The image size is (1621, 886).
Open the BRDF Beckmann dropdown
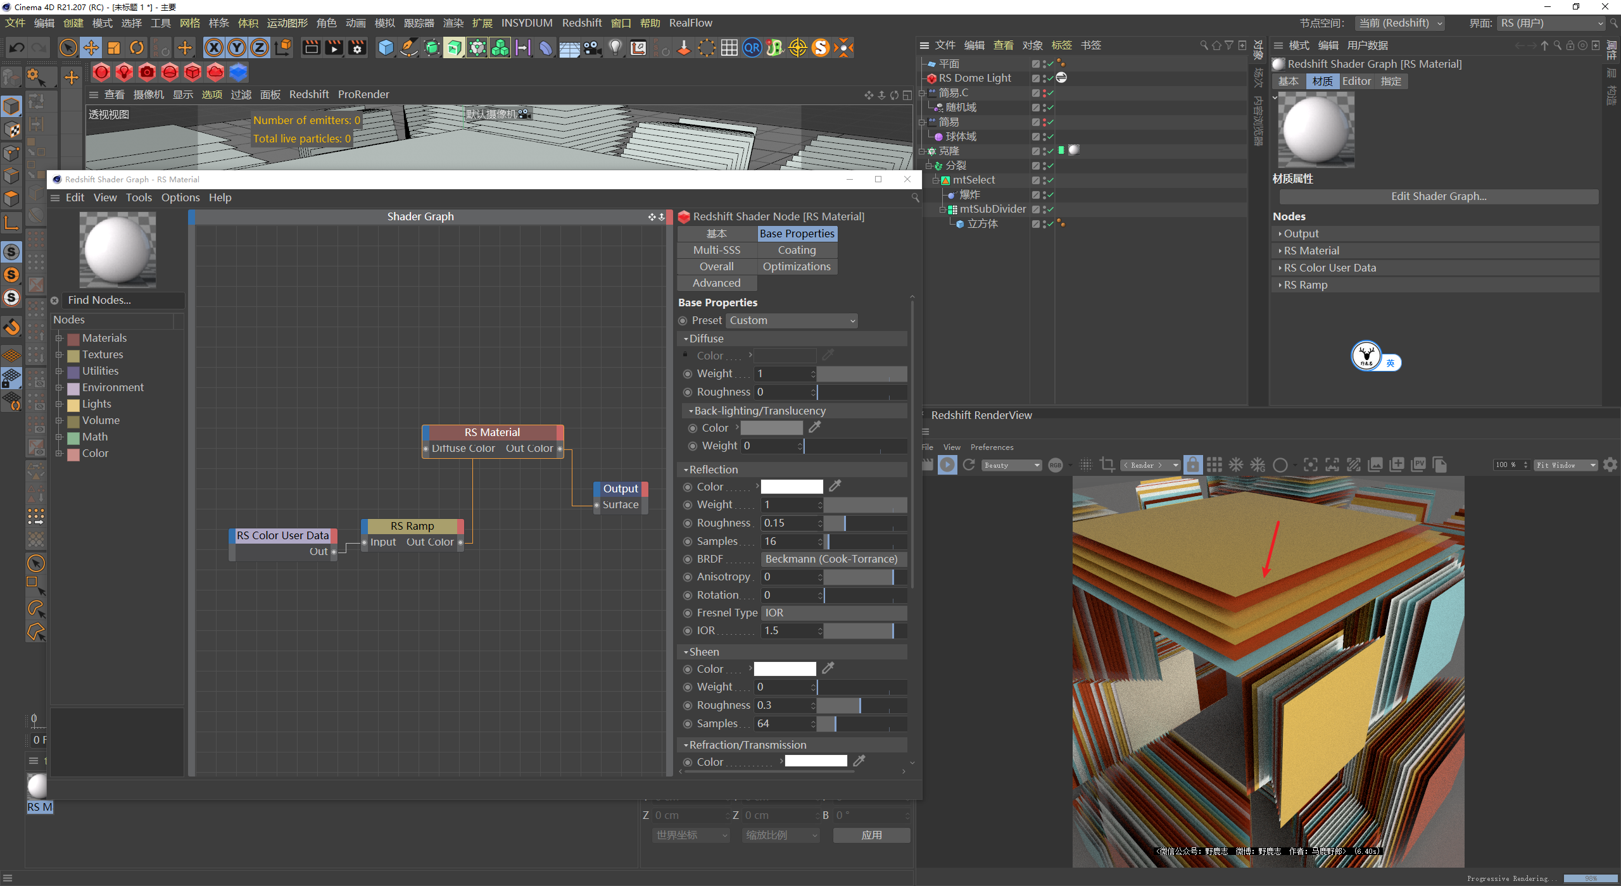(x=833, y=559)
